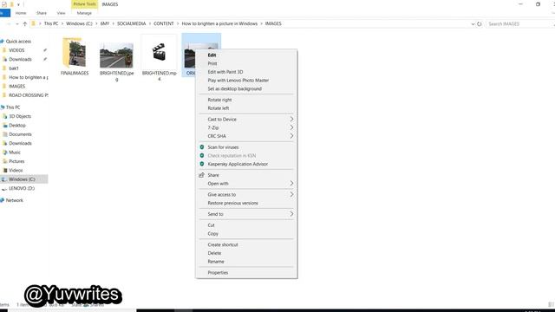The image size is (555, 312).
Task: Open the Home ribbon tab
Action: click(x=21, y=13)
